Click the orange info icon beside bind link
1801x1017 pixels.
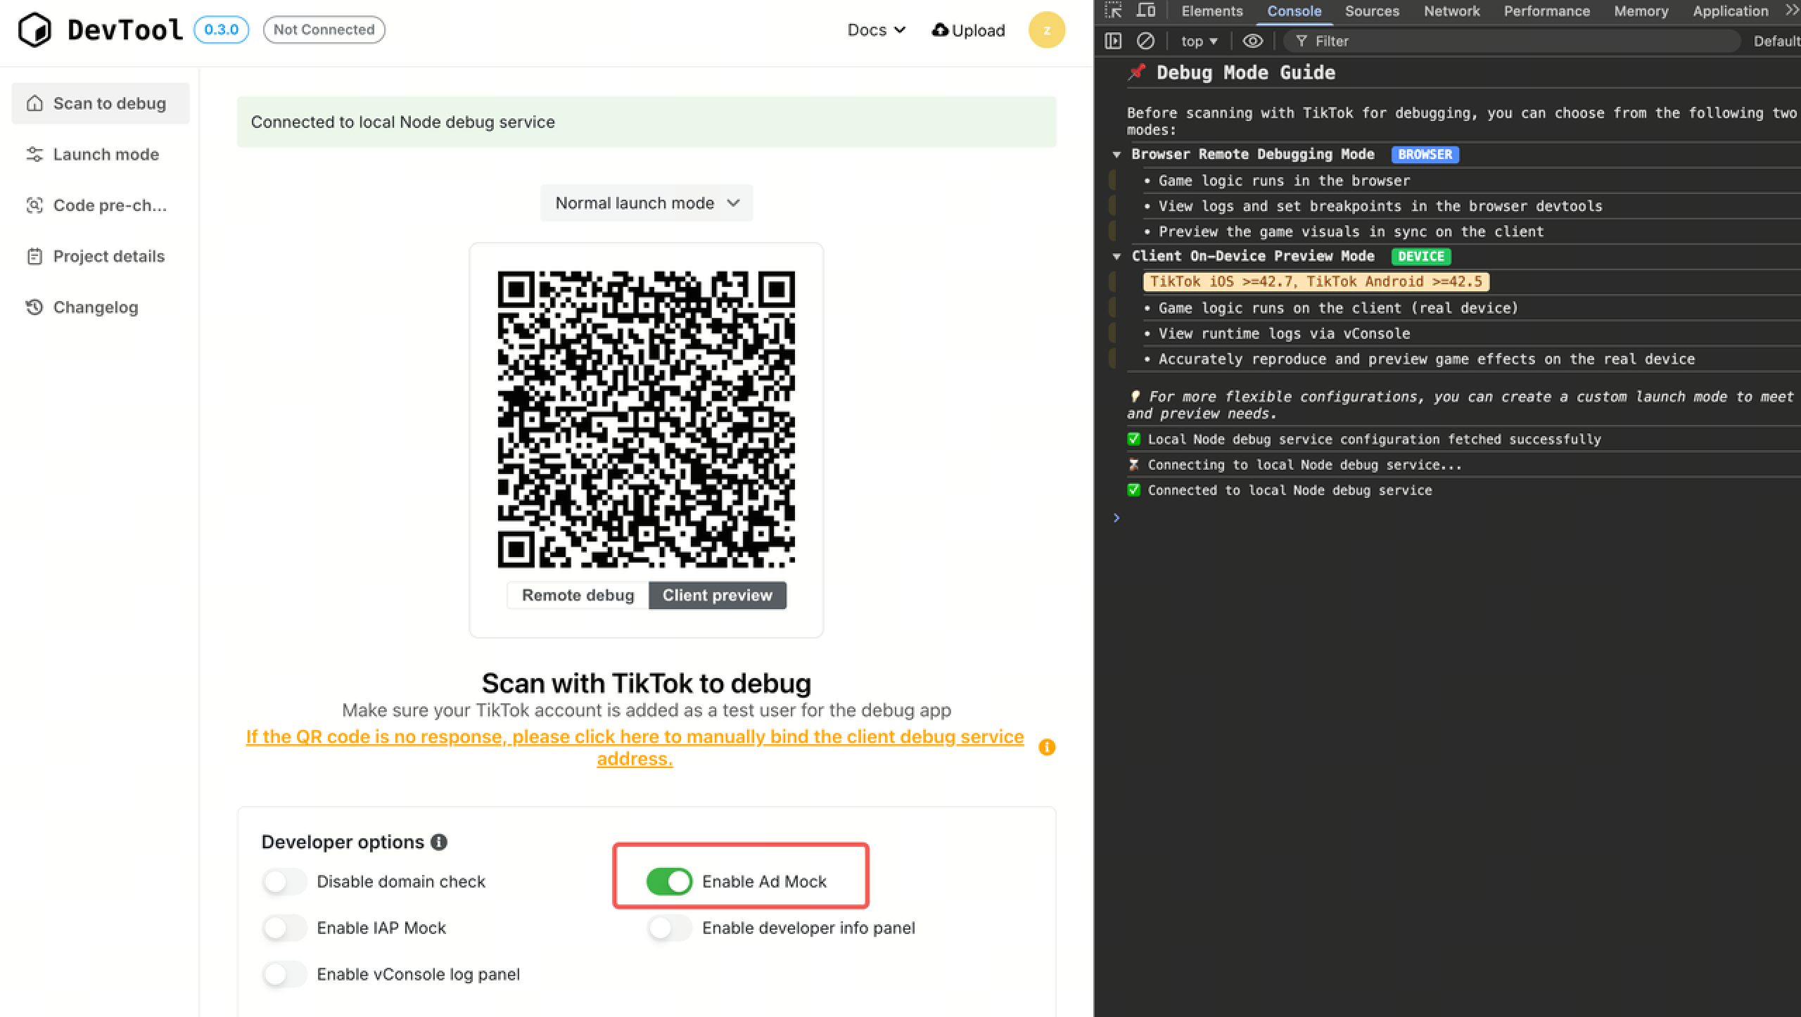point(1047,747)
